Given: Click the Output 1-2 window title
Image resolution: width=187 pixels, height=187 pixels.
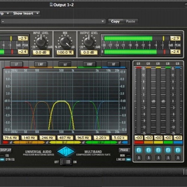Looking at the screenshot, I should tap(64, 5).
